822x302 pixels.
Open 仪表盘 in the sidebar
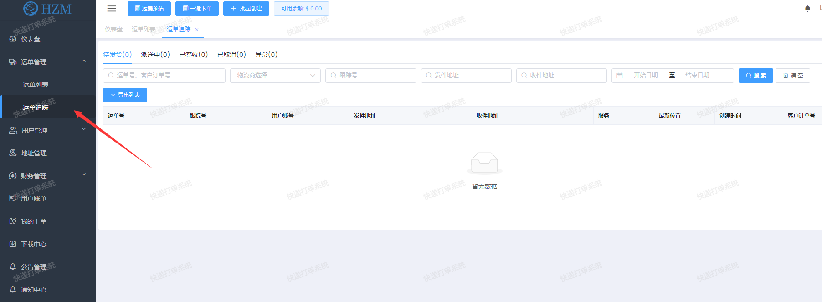coord(31,39)
